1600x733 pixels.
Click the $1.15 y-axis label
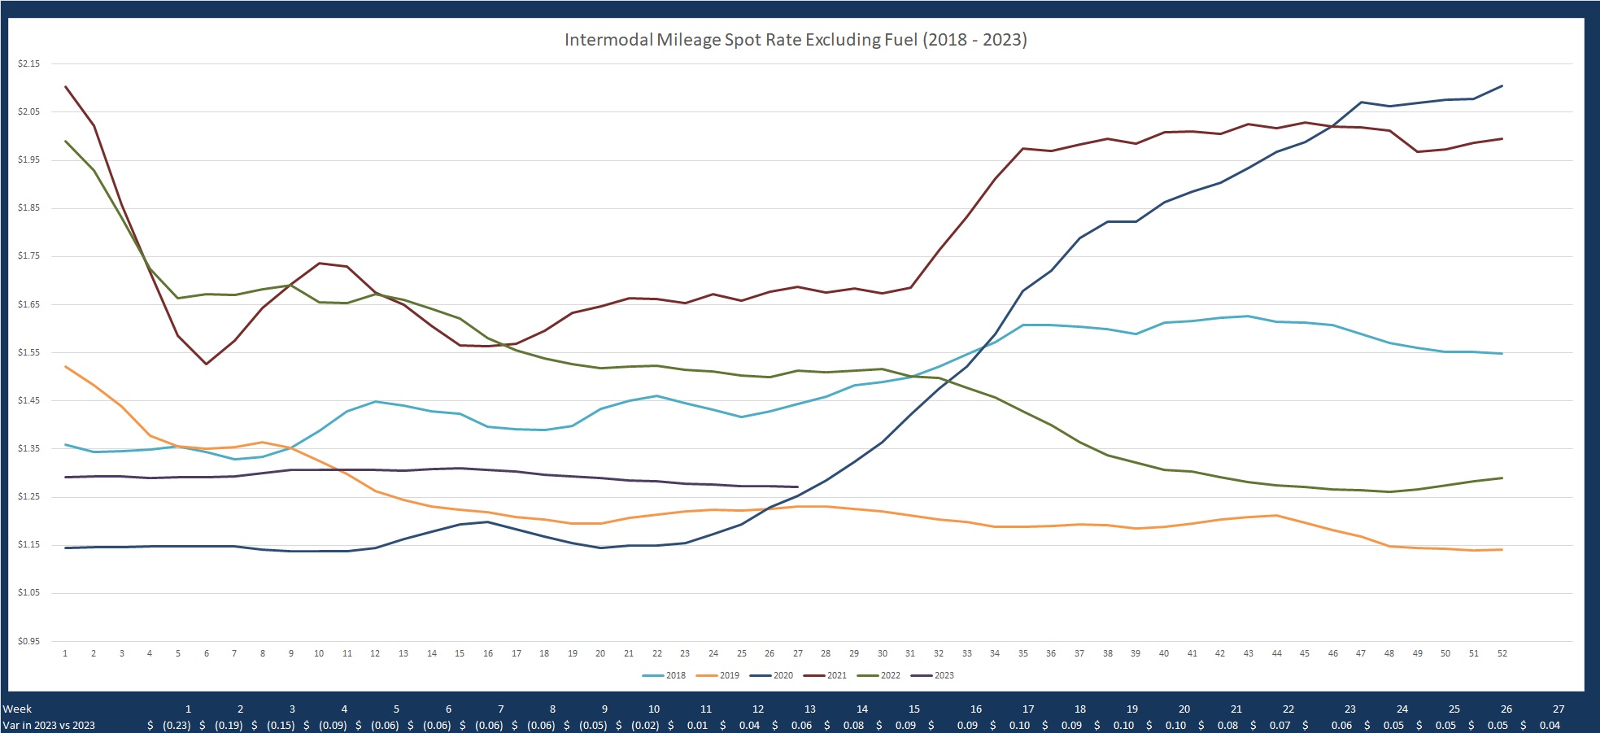coord(28,544)
